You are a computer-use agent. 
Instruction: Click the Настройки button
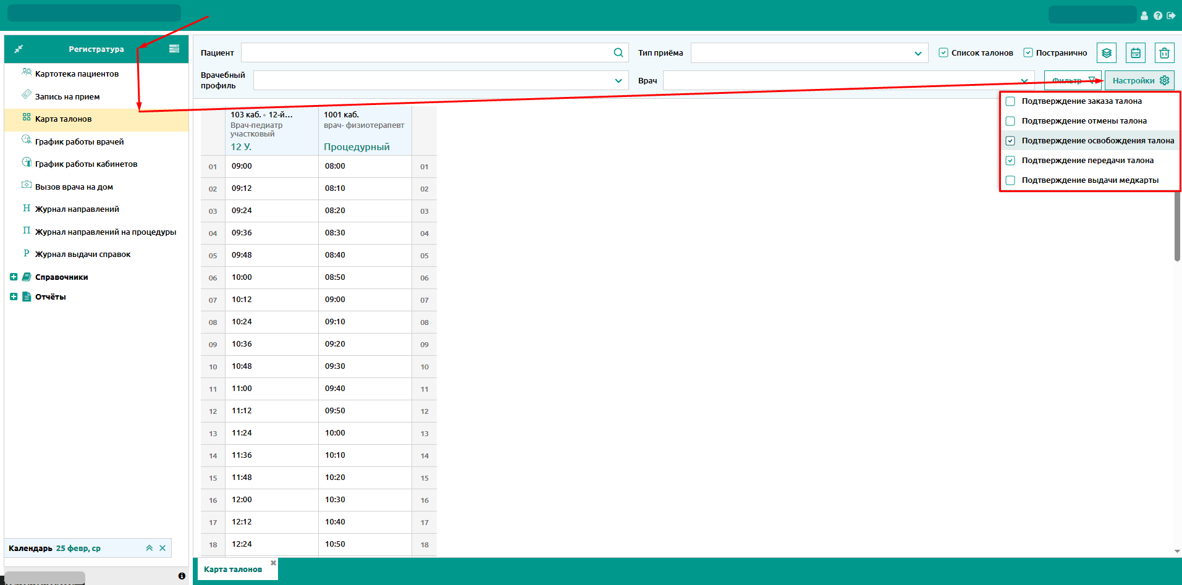[x=1139, y=81]
